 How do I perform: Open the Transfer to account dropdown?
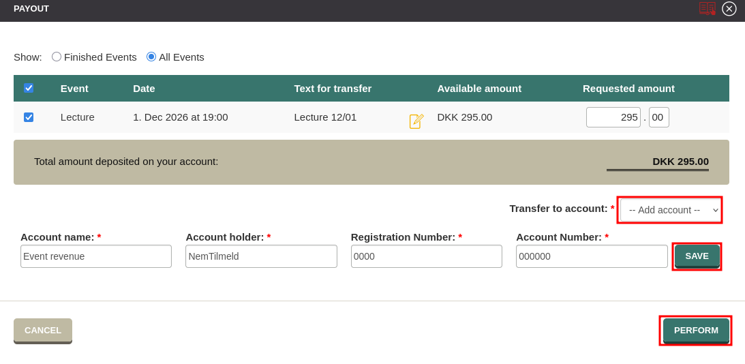tap(670, 210)
